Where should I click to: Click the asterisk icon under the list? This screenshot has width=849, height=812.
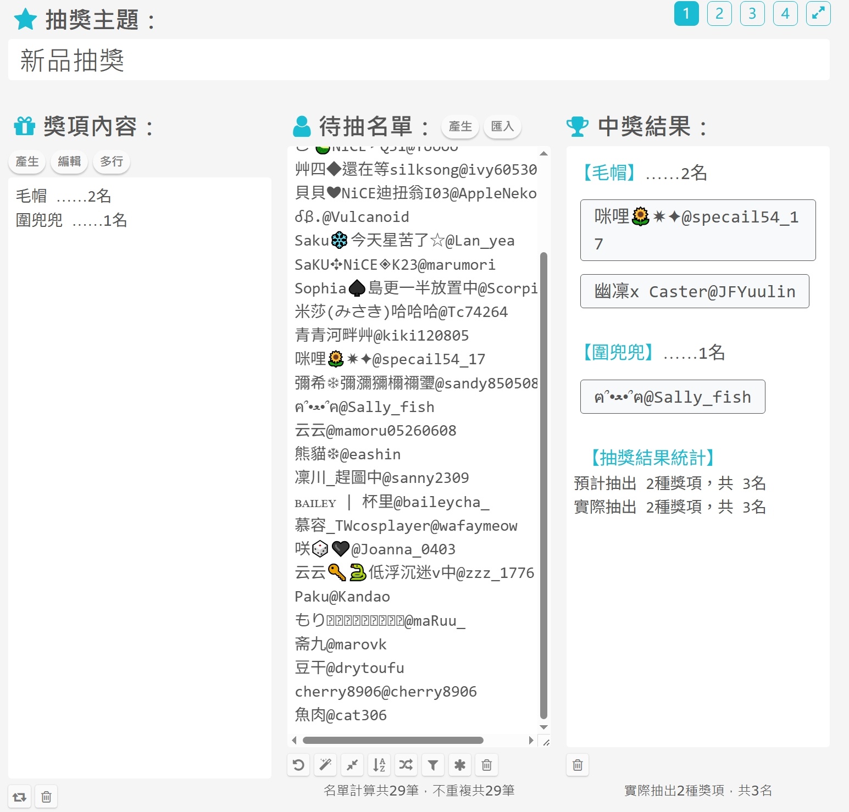[460, 765]
